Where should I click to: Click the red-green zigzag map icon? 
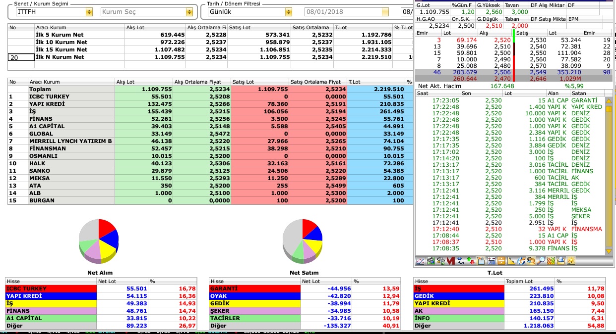click(551, 261)
